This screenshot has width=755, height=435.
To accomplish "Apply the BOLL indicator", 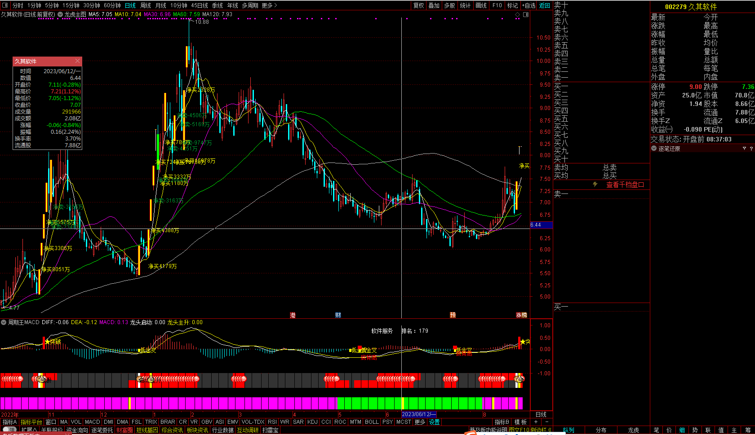I will [372, 422].
